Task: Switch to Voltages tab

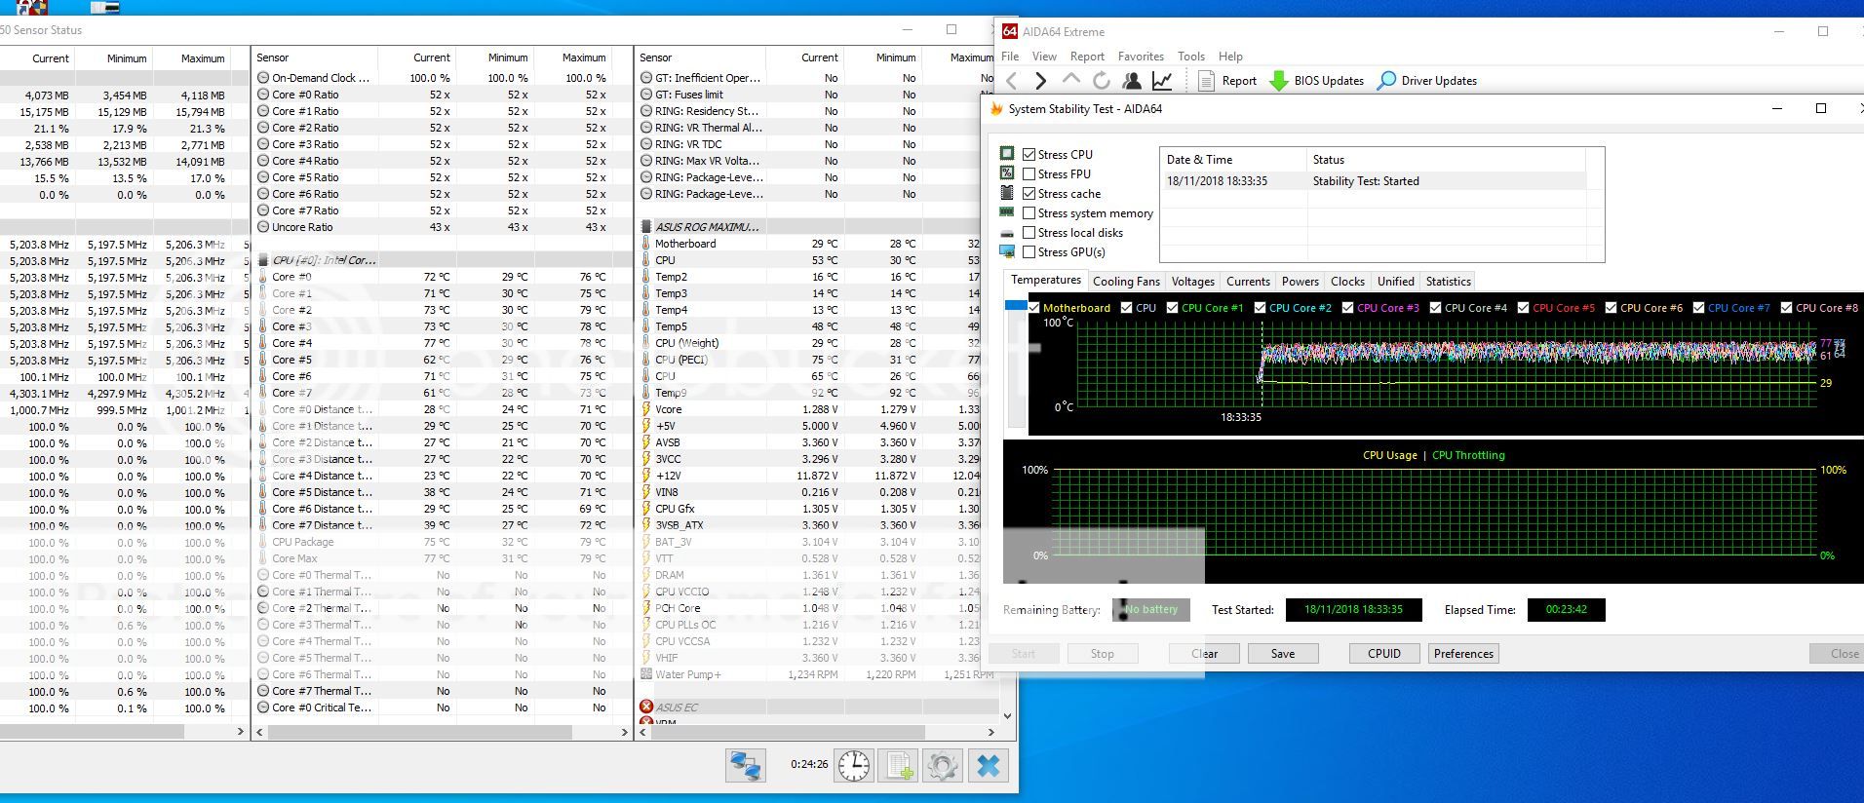Action: click(x=1192, y=282)
